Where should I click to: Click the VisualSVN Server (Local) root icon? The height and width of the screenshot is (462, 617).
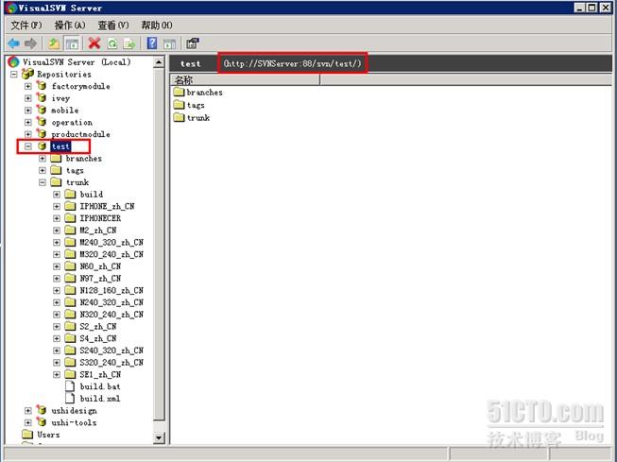[13, 61]
